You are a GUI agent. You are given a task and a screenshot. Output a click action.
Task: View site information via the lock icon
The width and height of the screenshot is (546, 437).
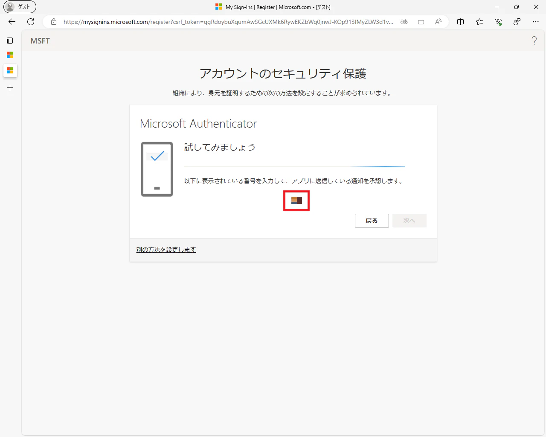[x=54, y=22]
